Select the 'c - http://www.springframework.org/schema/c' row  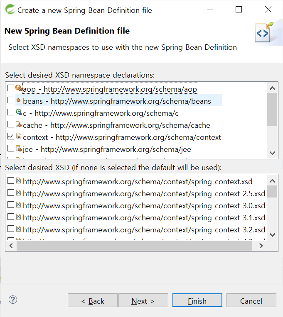[101, 113]
